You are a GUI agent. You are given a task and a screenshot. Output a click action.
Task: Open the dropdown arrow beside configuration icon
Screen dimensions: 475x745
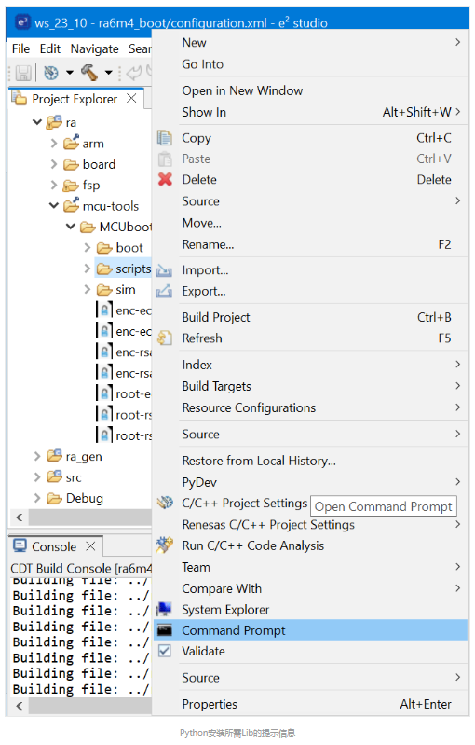coord(70,73)
